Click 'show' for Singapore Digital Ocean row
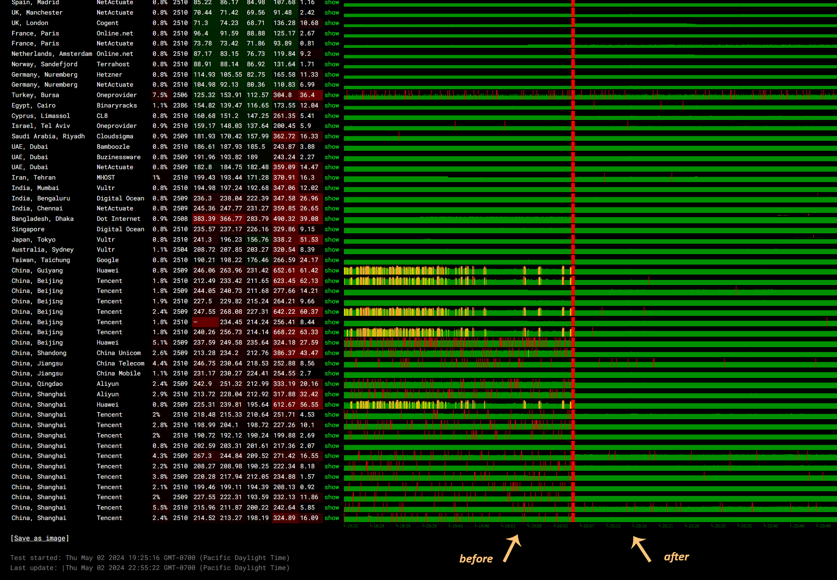Screen dimensions: 837x580 point(332,229)
